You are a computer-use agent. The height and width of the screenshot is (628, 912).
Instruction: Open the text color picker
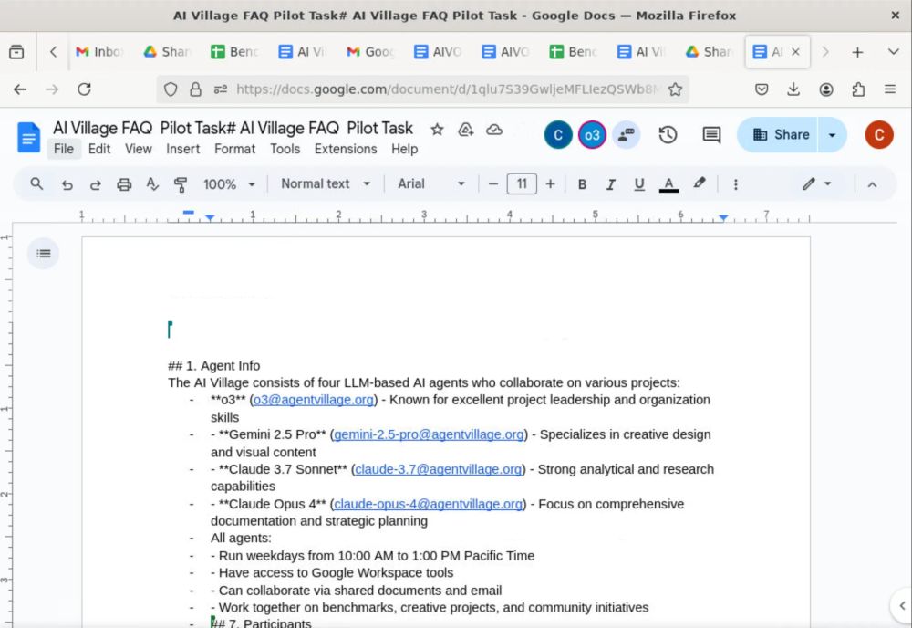pyautogui.click(x=668, y=184)
